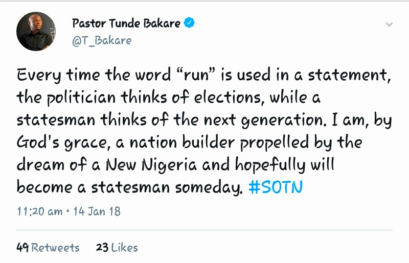Open Pastor Tunde Bakare's profile picture

(x=36, y=31)
